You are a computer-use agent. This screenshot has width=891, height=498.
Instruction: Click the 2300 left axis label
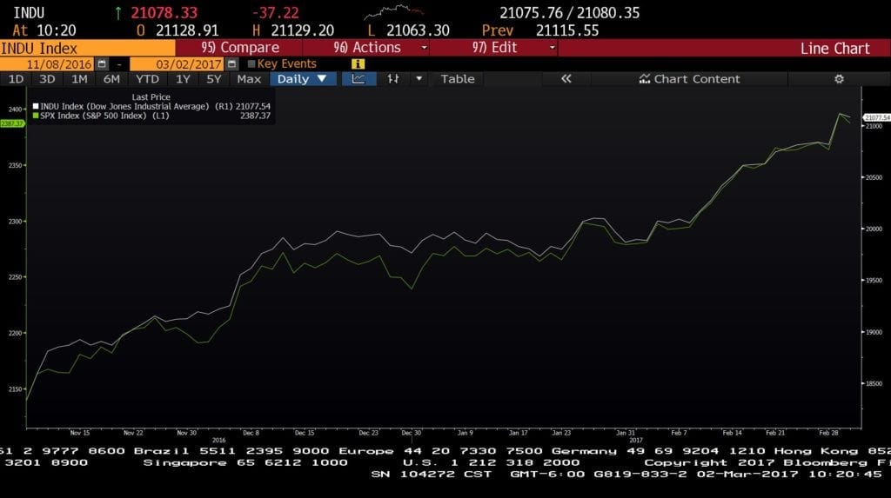[15, 222]
